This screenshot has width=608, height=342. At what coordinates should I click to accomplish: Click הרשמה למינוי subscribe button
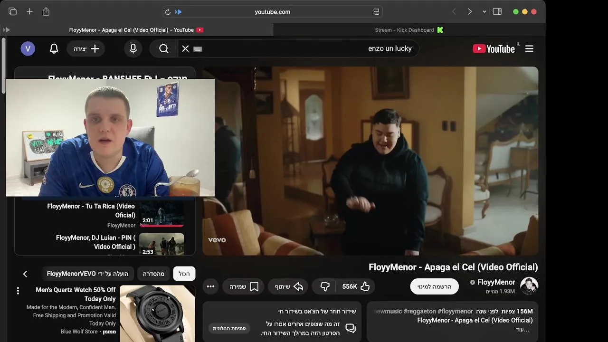[x=434, y=286]
